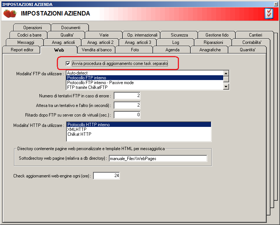Click the 'Numero di tentativi FTP' field
The width and height of the screenshot is (280, 225).
point(127,96)
